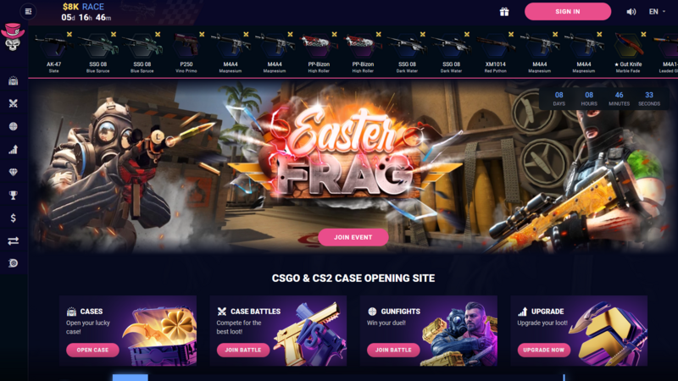Toggle the sidebar menu collapse icon
This screenshot has height=381, width=678.
coord(28,12)
